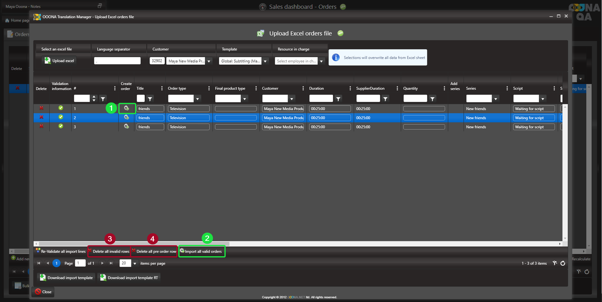602x302 pixels.
Task: Click Import all valid orders
Action: tap(202, 251)
